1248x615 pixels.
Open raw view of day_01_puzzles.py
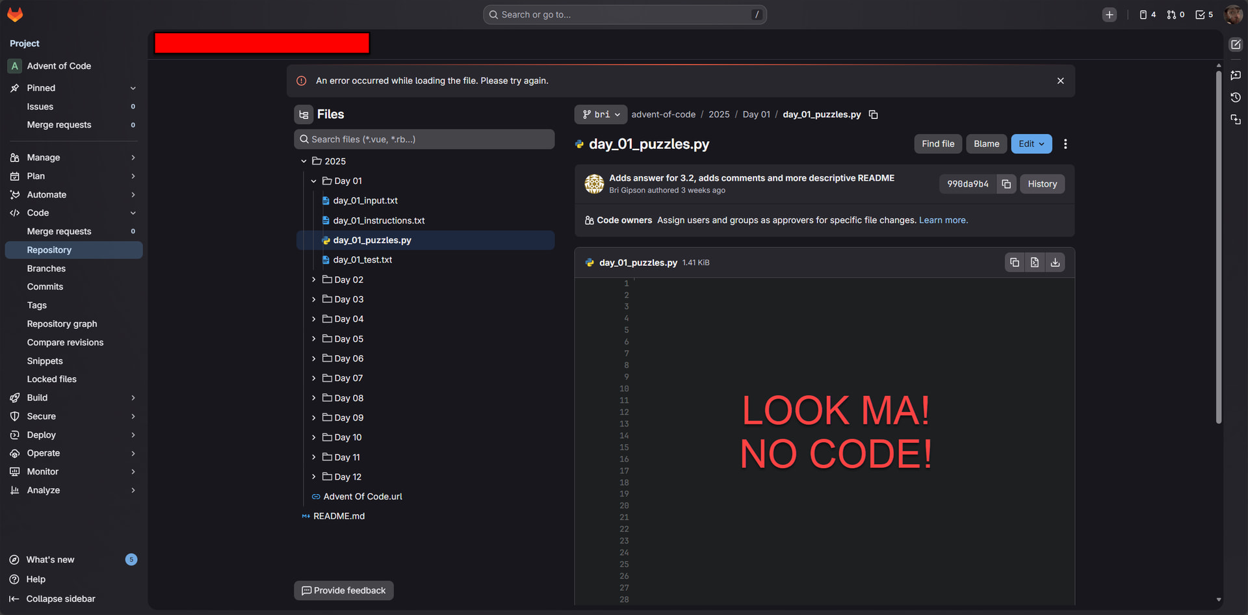(x=1034, y=263)
